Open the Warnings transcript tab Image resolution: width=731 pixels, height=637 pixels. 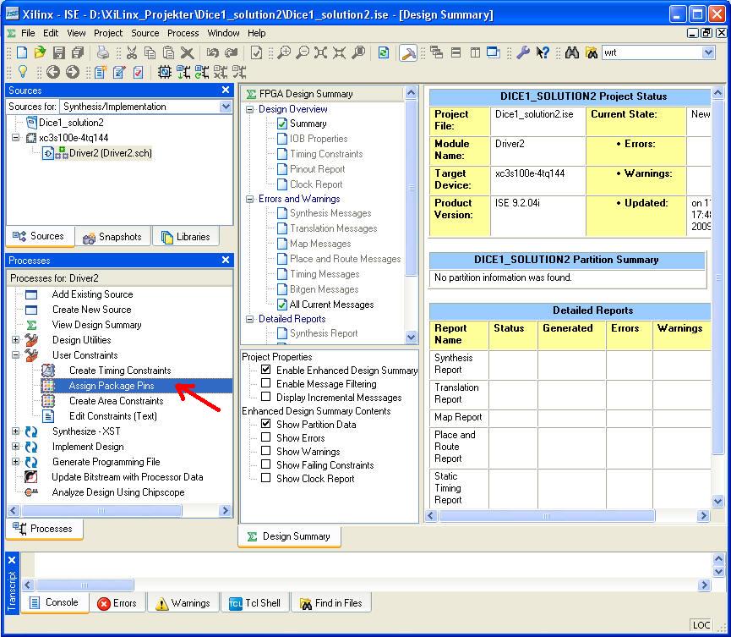[x=183, y=603]
